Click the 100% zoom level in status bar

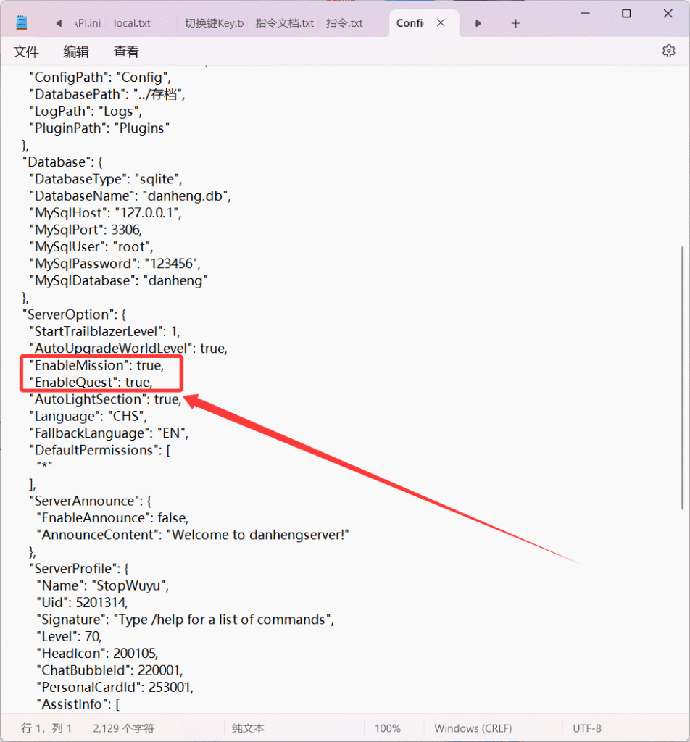(388, 728)
